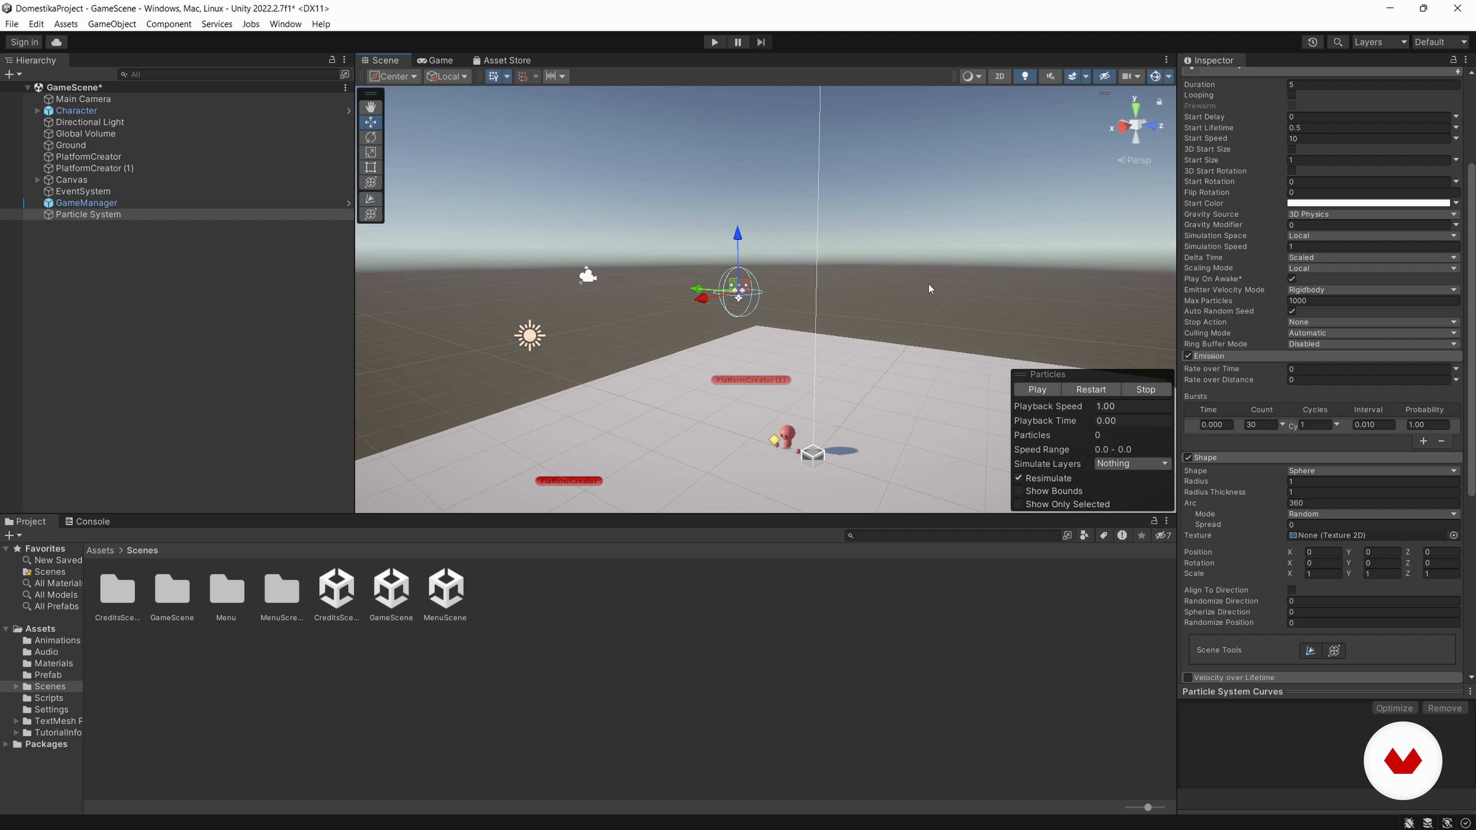Lock the Inspector panel
The height and width of the screenshot is (830, 1476).
coord(1453,60)
